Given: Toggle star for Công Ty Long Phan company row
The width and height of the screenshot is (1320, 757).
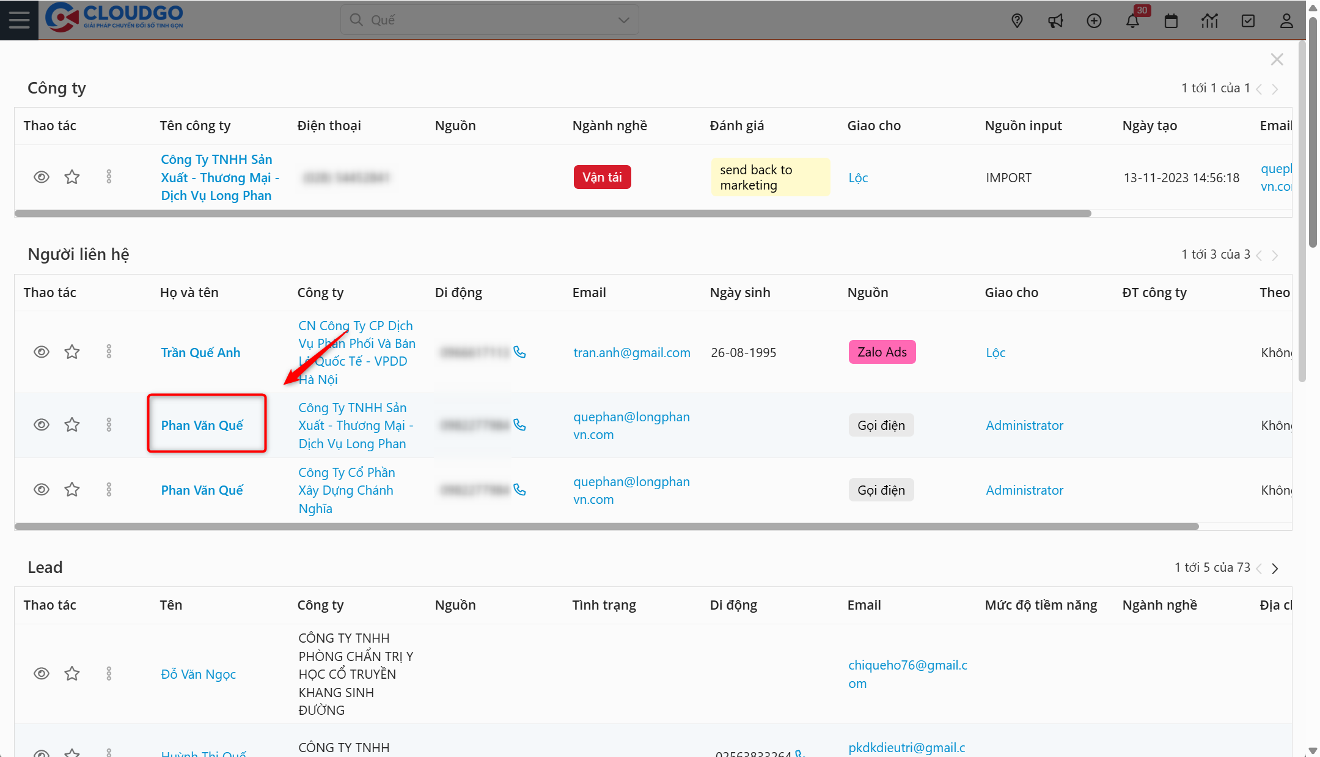Looking at the screenshot, I should [72, 177].
